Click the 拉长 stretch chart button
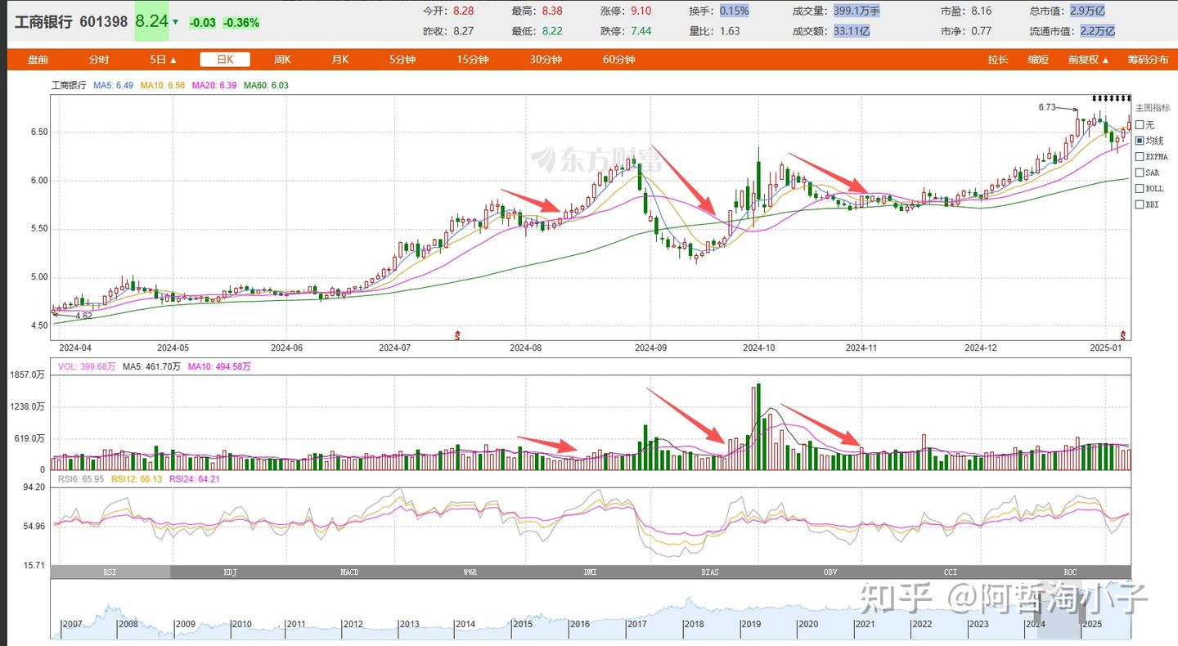Image resolution: width=1178 pixels, height=646 pixels. coord(998,60)
